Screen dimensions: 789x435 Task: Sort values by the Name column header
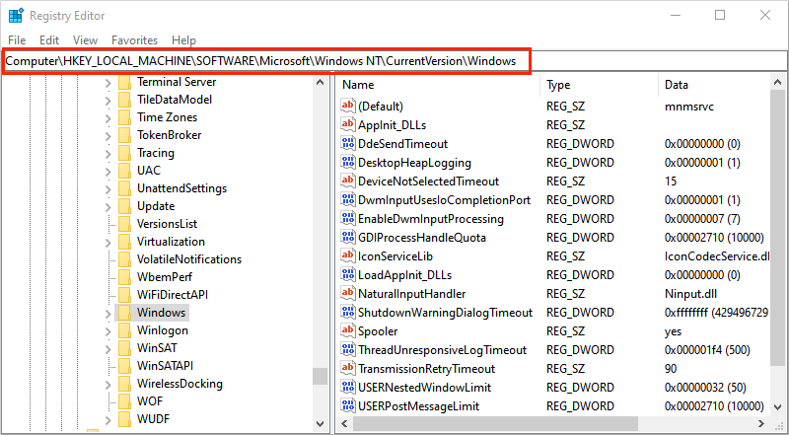[x=437, y=85]
